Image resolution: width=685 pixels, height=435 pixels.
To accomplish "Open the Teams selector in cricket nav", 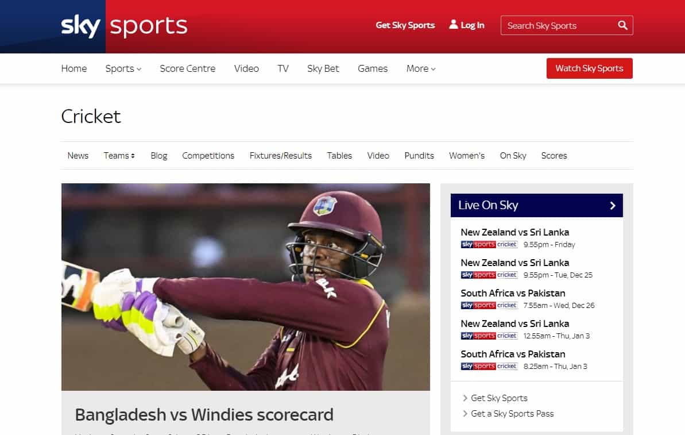I will pyautogui.click(x=119, y=156).
